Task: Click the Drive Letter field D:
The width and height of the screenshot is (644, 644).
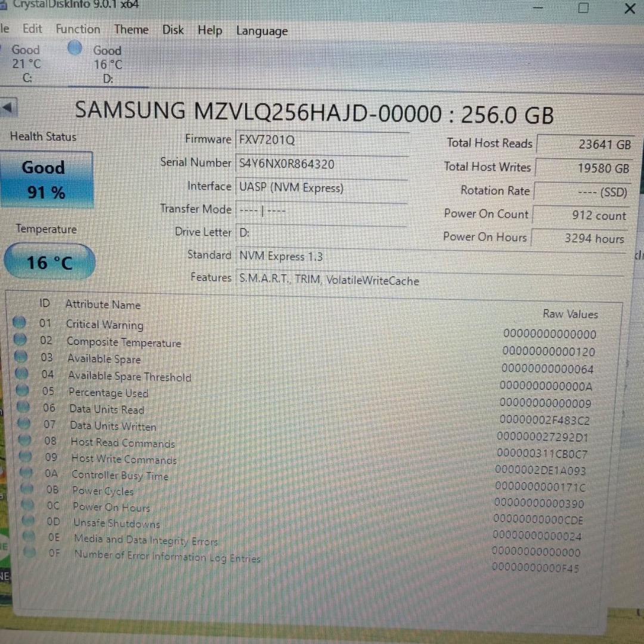Action: [321, 233]
